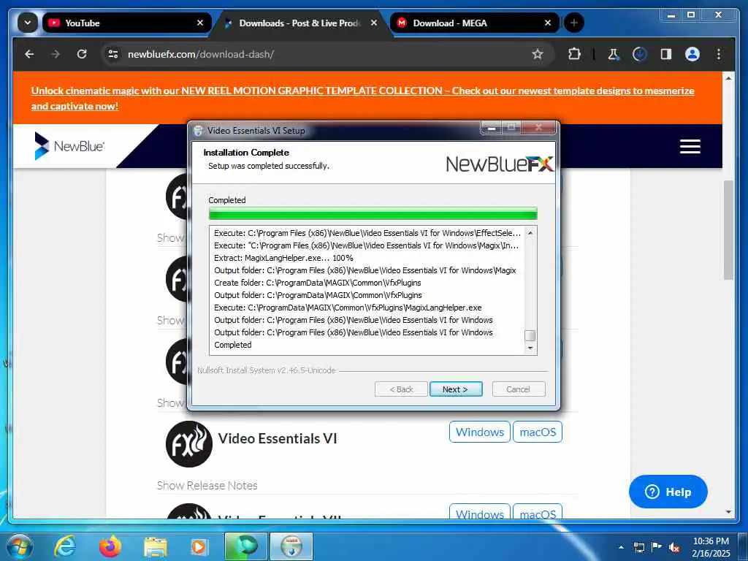Open Chrome Labs flask icon
Screen dimensions: 748x561
[614, 54]
